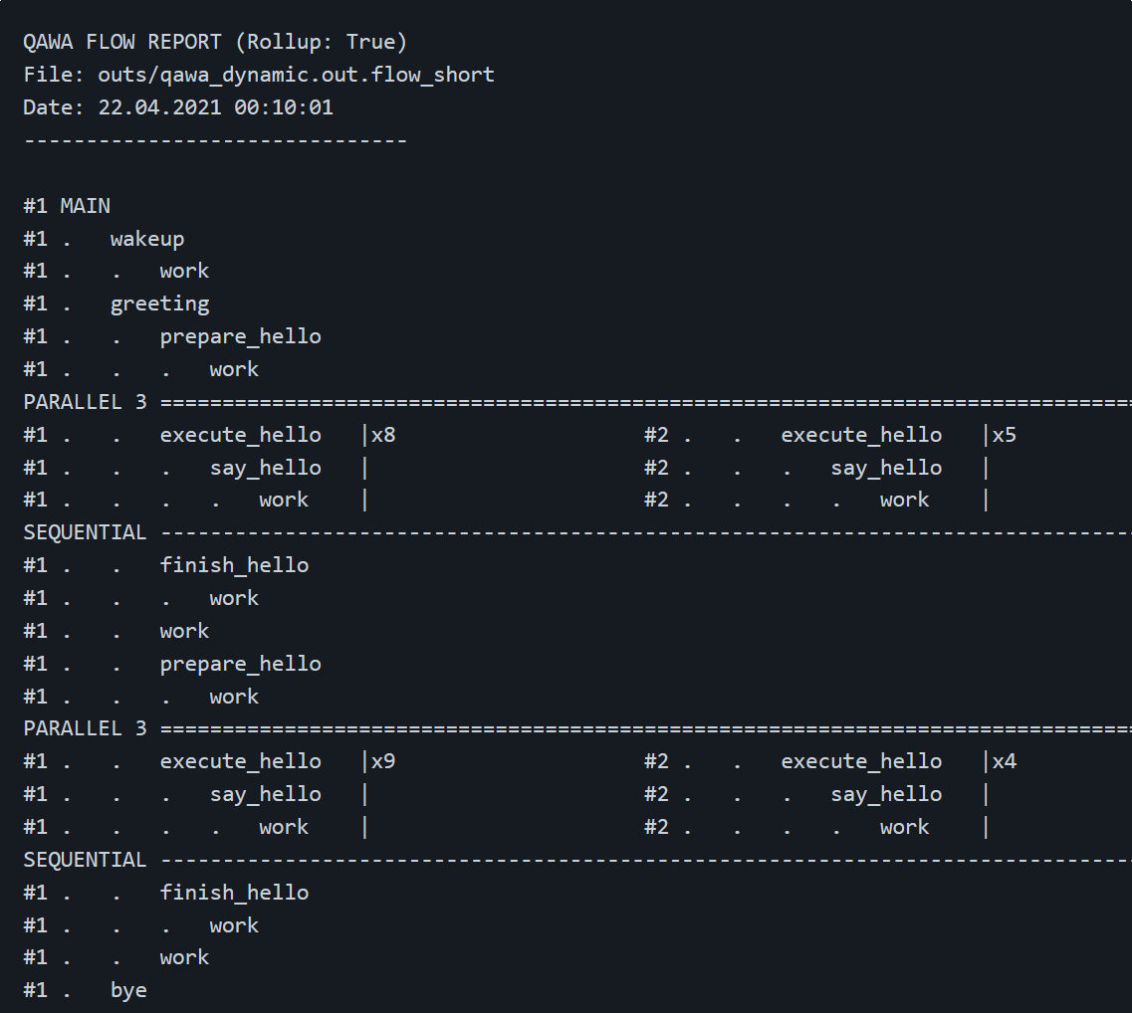This screenshot has height=1013, width=1132.
Task: Click the work entry under wakeup
Action: pos(184,271)
